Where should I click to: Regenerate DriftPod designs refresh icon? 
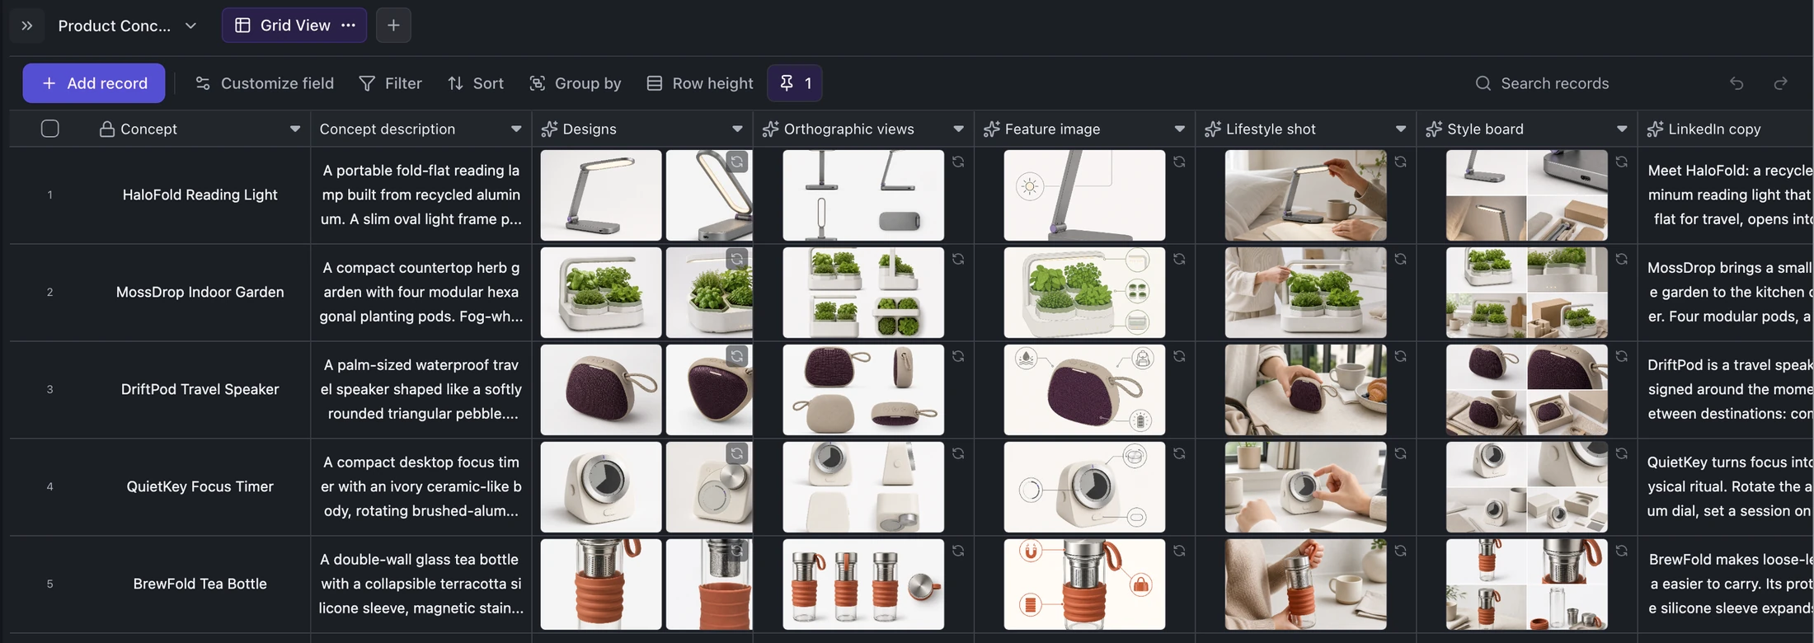point(737,356)
